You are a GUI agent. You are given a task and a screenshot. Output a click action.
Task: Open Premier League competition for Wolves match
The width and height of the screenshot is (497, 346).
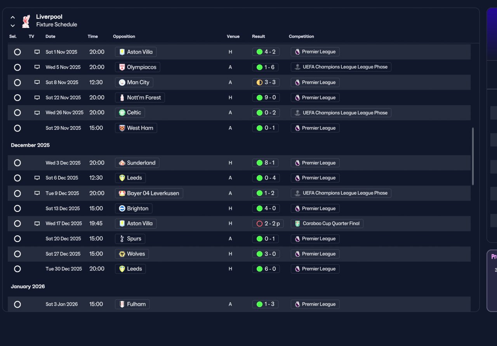[x=315, y=254]
